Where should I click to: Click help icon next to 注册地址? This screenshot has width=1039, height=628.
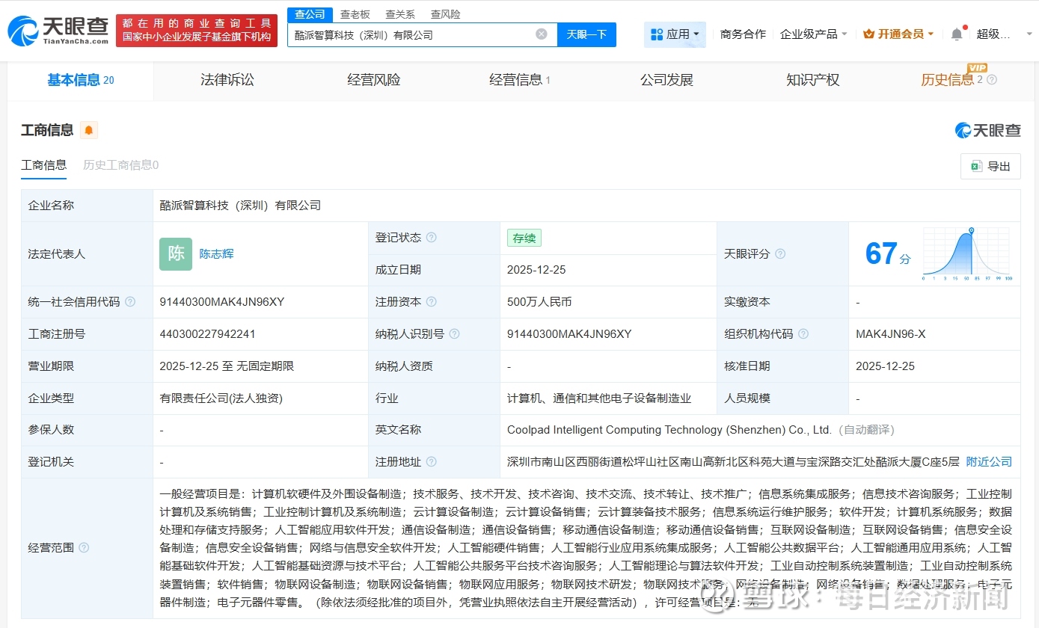pyautogui.click(x=431, y=462)
